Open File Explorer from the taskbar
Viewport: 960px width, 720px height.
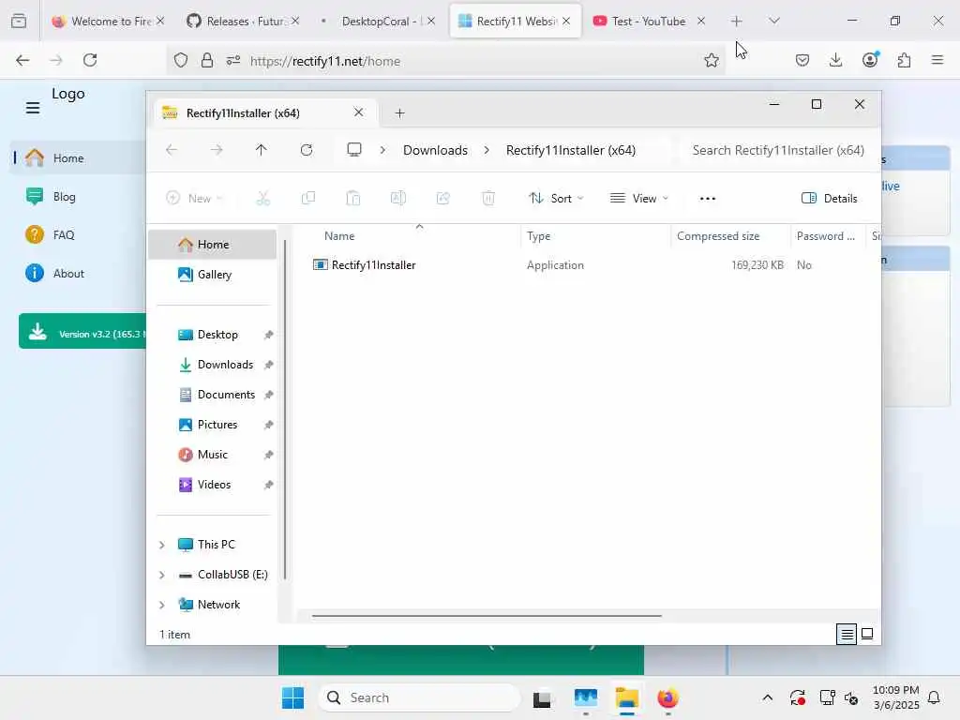click(627, 697)
